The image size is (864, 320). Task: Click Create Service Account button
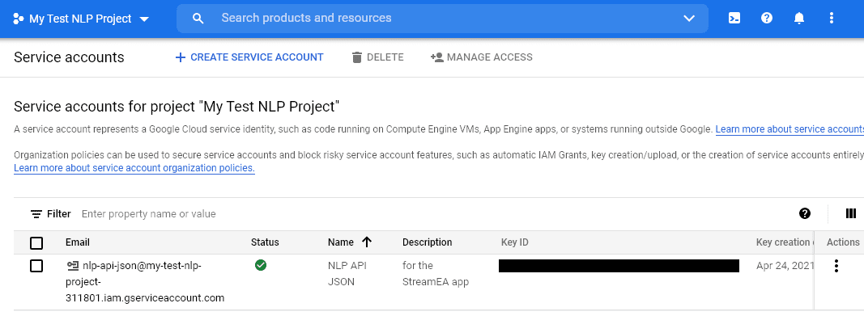(249, 57)
